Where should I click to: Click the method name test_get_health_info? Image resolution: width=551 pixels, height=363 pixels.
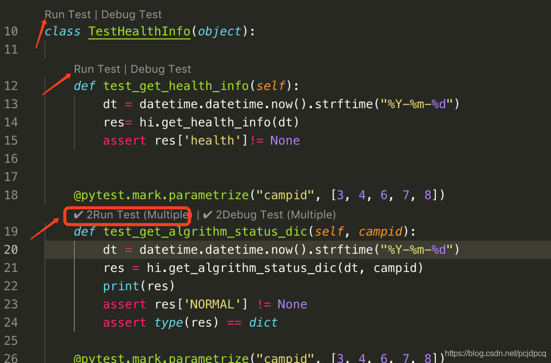(x=176, y=86)
